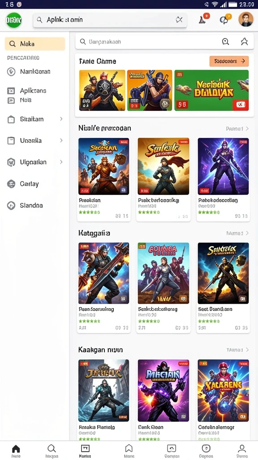This screenshot has height=460, width=258.
Task: Open green Nerbaik banner
Action: 211,90
